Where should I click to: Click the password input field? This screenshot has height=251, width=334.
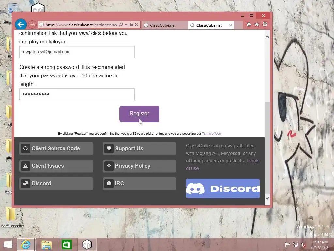tap(77, 94)
